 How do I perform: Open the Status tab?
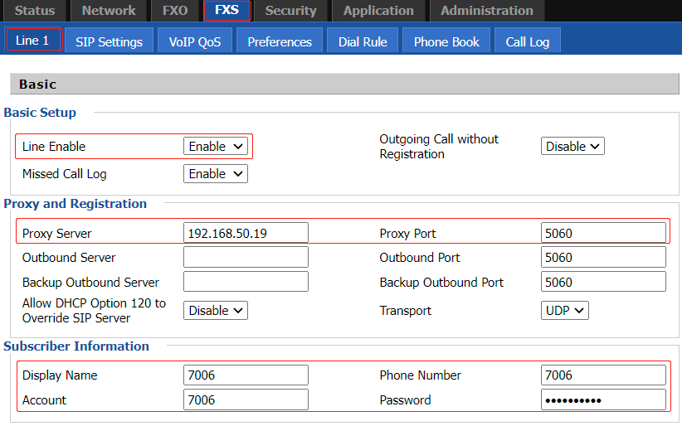point(34,11)
